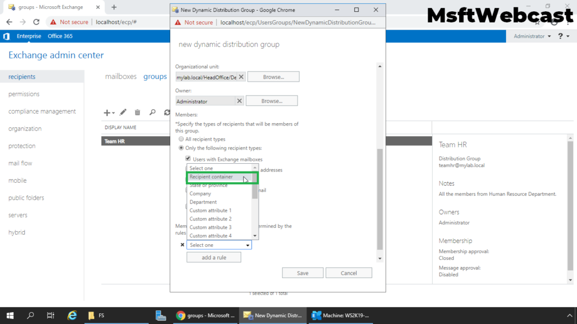Select Only the following recipient types radio

tap(181, 148)
